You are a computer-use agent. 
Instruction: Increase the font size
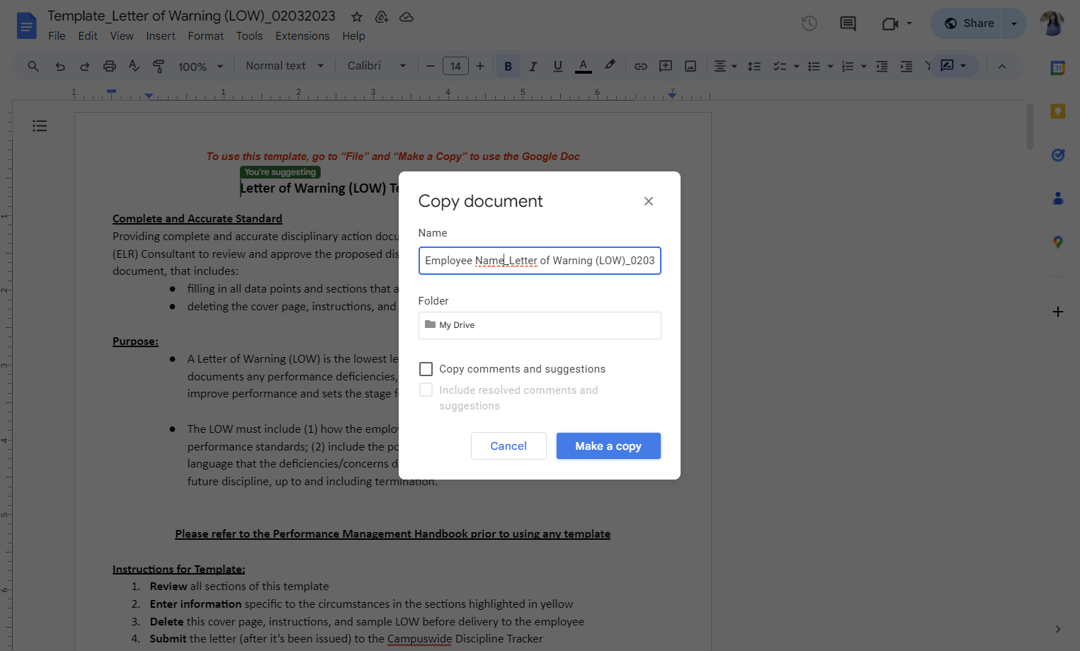(480, 66)
